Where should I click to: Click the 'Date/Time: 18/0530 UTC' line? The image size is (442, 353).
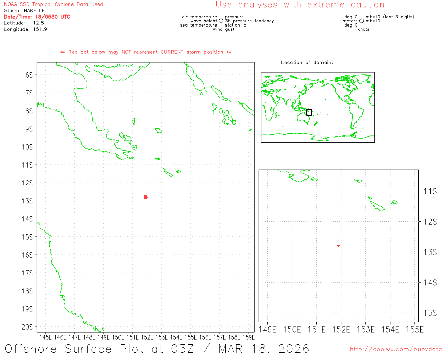[37, 17]
